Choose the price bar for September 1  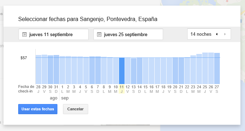pyautogui.click(x=62, y=70)
